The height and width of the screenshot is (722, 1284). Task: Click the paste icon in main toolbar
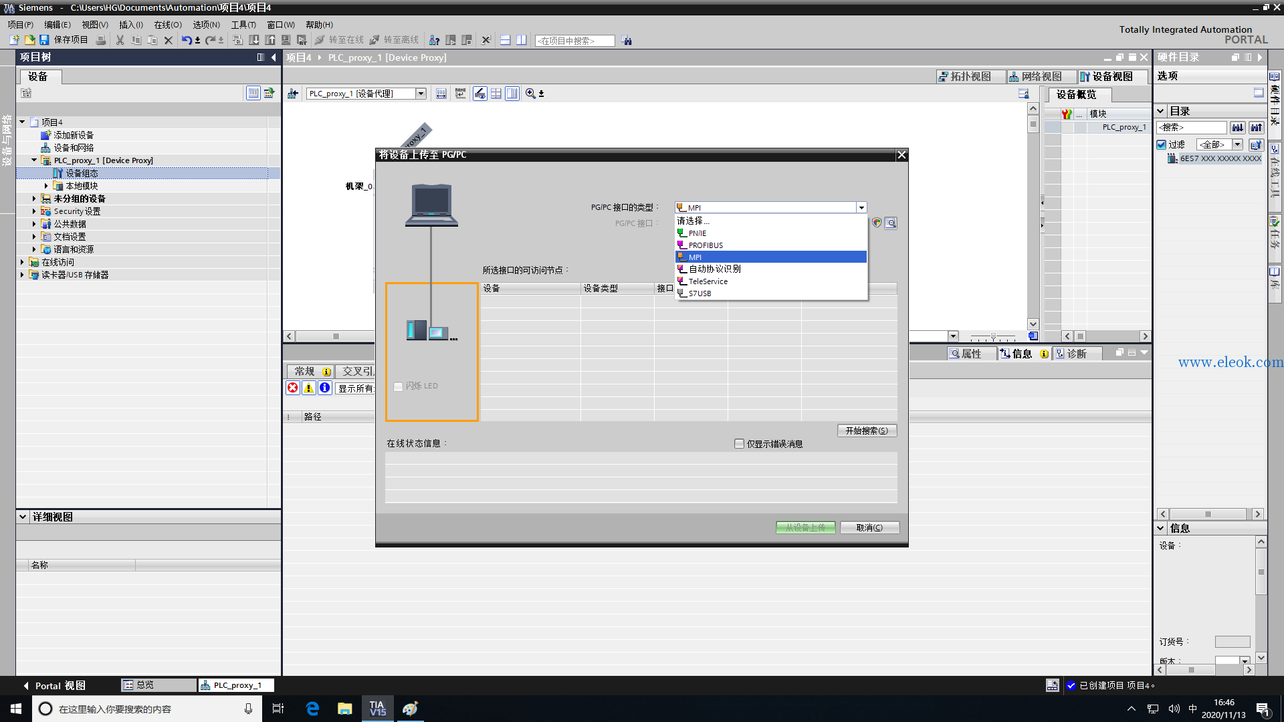pos(152,40)
